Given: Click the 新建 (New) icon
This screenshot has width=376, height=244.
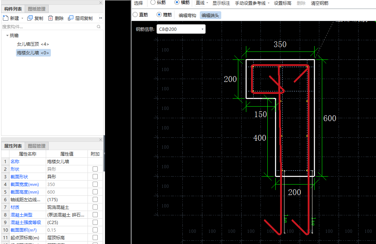Looking at the screenshot, I should click(x=5, y=18).
